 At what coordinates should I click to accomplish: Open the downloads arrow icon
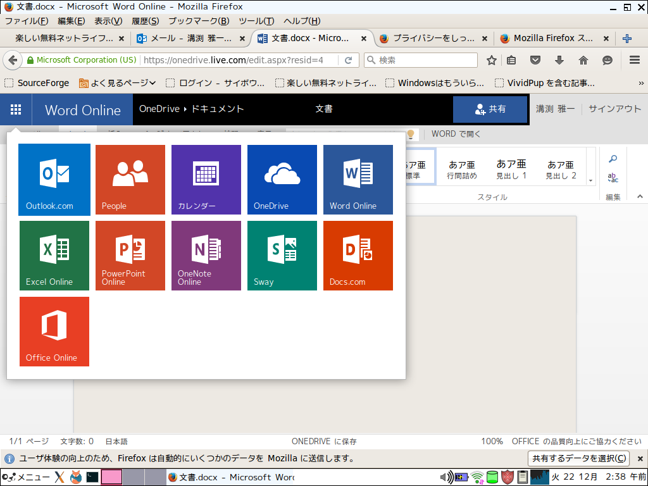[559, 60]
